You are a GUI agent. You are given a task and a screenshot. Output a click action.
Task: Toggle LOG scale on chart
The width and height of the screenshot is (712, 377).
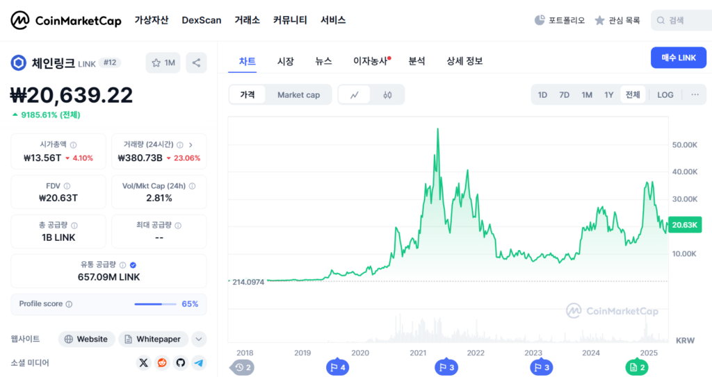(665, 95)
